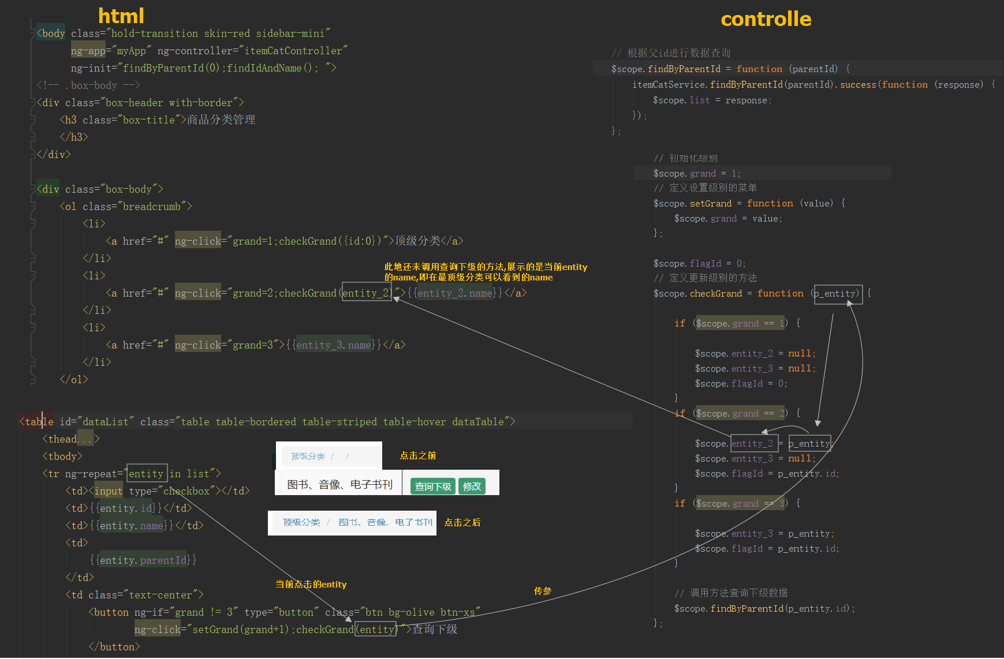
Task: Click boxed entity in ng-repeat line
Action: coord(147,474)
